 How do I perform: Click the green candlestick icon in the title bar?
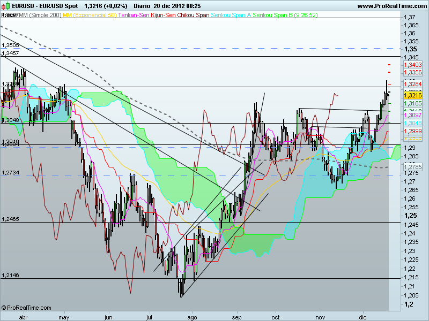(7, 5)
